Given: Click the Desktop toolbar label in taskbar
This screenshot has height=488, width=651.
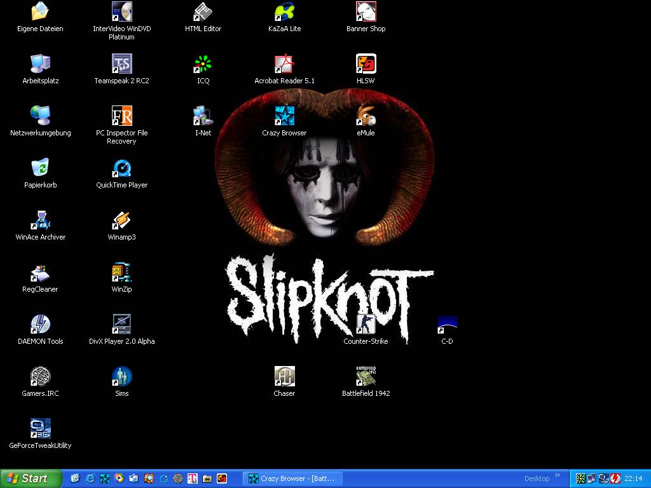Looking at the screenshot, I should 537,478.
